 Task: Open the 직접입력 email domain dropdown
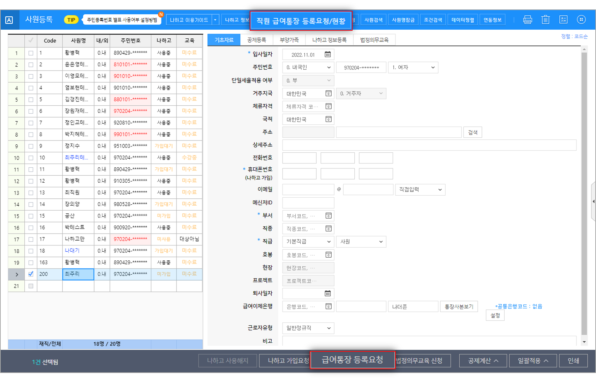click(420, 190)
